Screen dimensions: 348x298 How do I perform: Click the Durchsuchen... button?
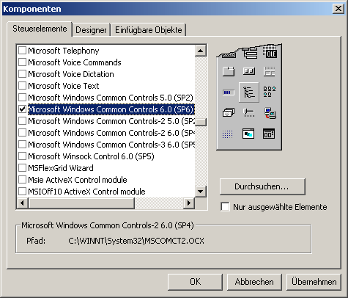click(262, 186)
